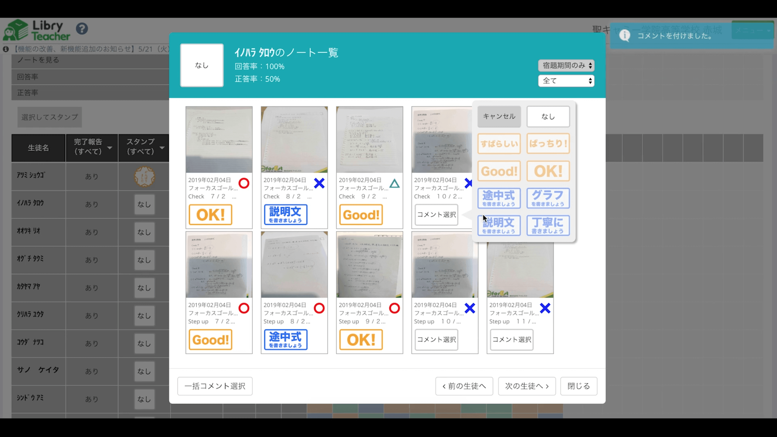This screenshot has width=777, height=437.
Task: Select the 途中式を書きましょう stamp in popup
Action: pyautogui.click(x=499, y=198)
